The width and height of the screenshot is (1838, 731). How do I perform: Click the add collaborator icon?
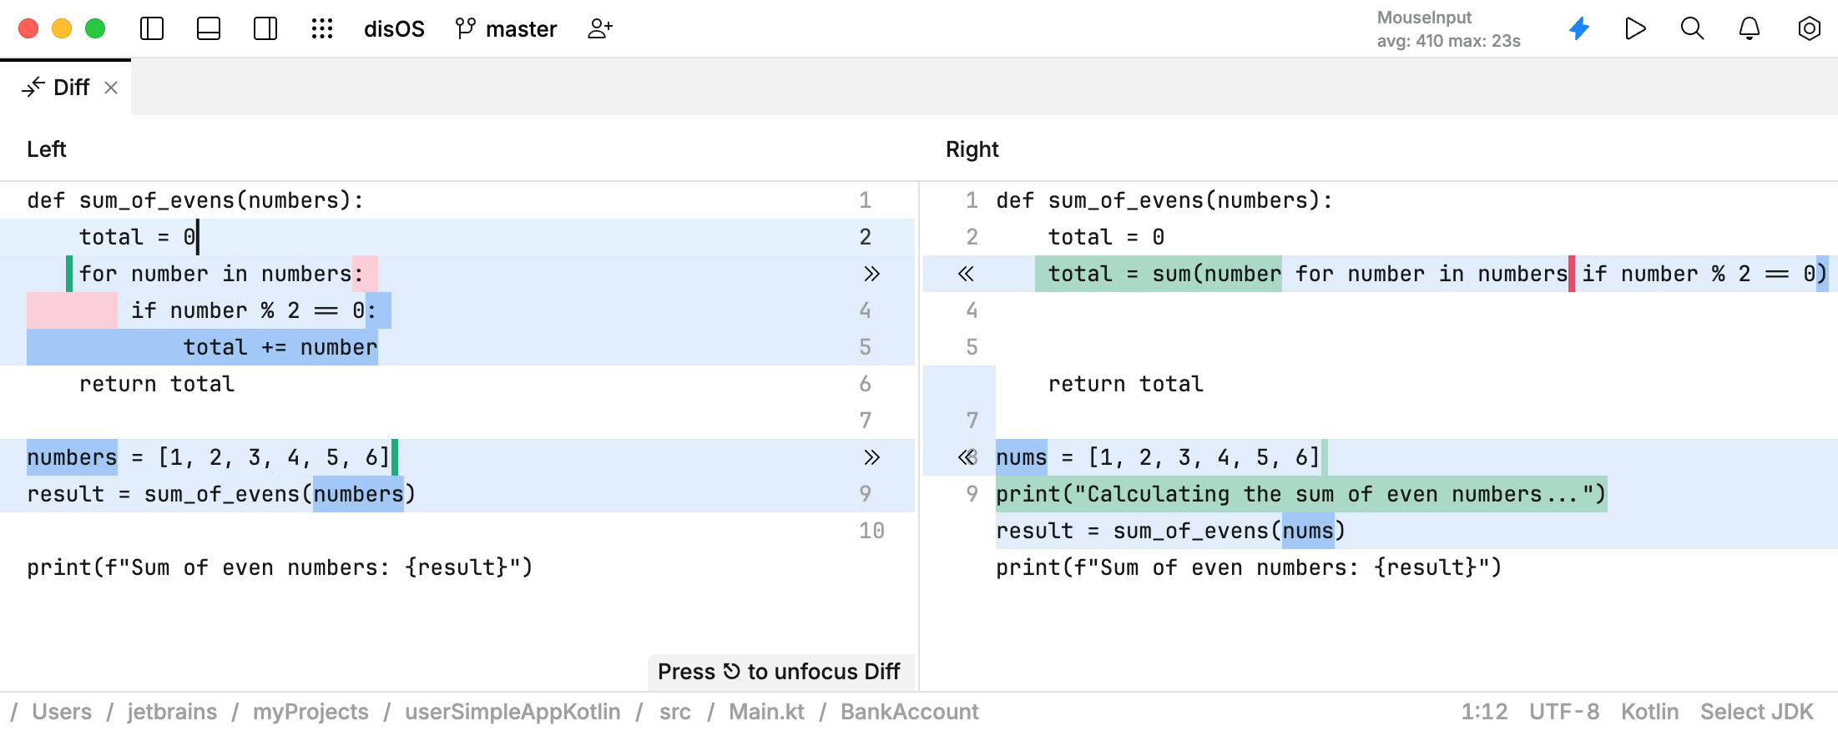[600, 29]
